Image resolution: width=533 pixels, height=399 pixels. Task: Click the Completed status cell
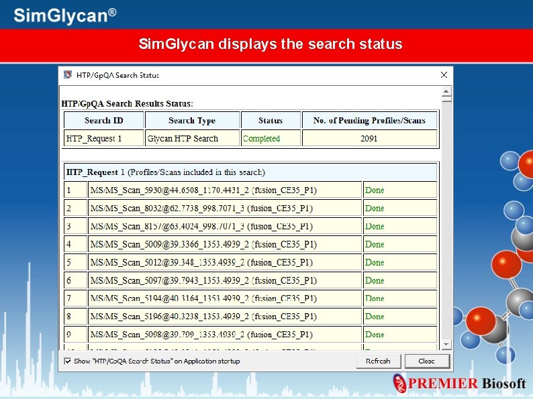(271, 139)
